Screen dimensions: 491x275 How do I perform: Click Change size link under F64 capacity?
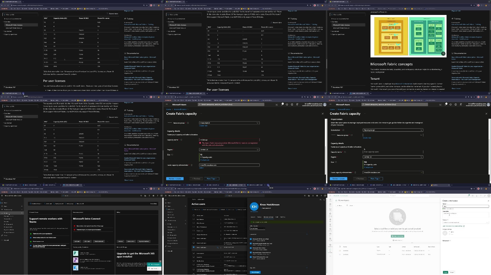coord(368,167)
